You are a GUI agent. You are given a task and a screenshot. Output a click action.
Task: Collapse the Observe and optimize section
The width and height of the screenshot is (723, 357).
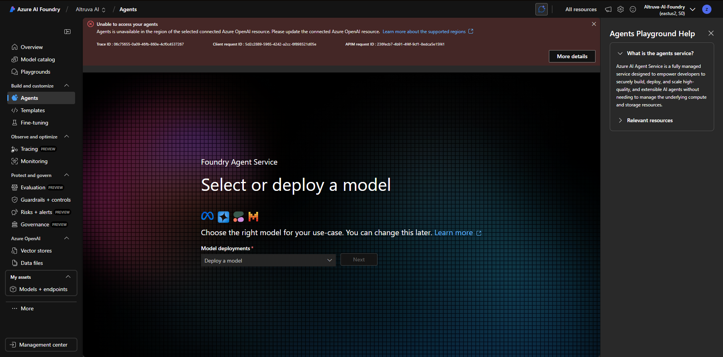[x=67, y=136]
